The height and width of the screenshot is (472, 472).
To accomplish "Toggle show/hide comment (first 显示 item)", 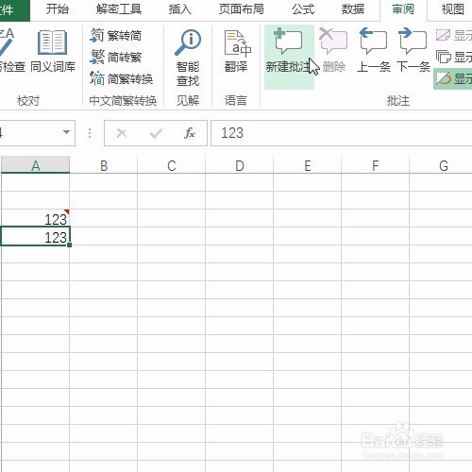I will (x=453, y=35).
